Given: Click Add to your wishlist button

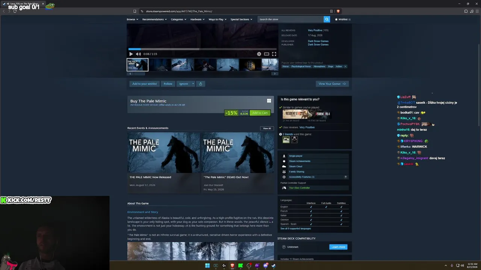Looking at the screenshot, I should pos(144,84).
